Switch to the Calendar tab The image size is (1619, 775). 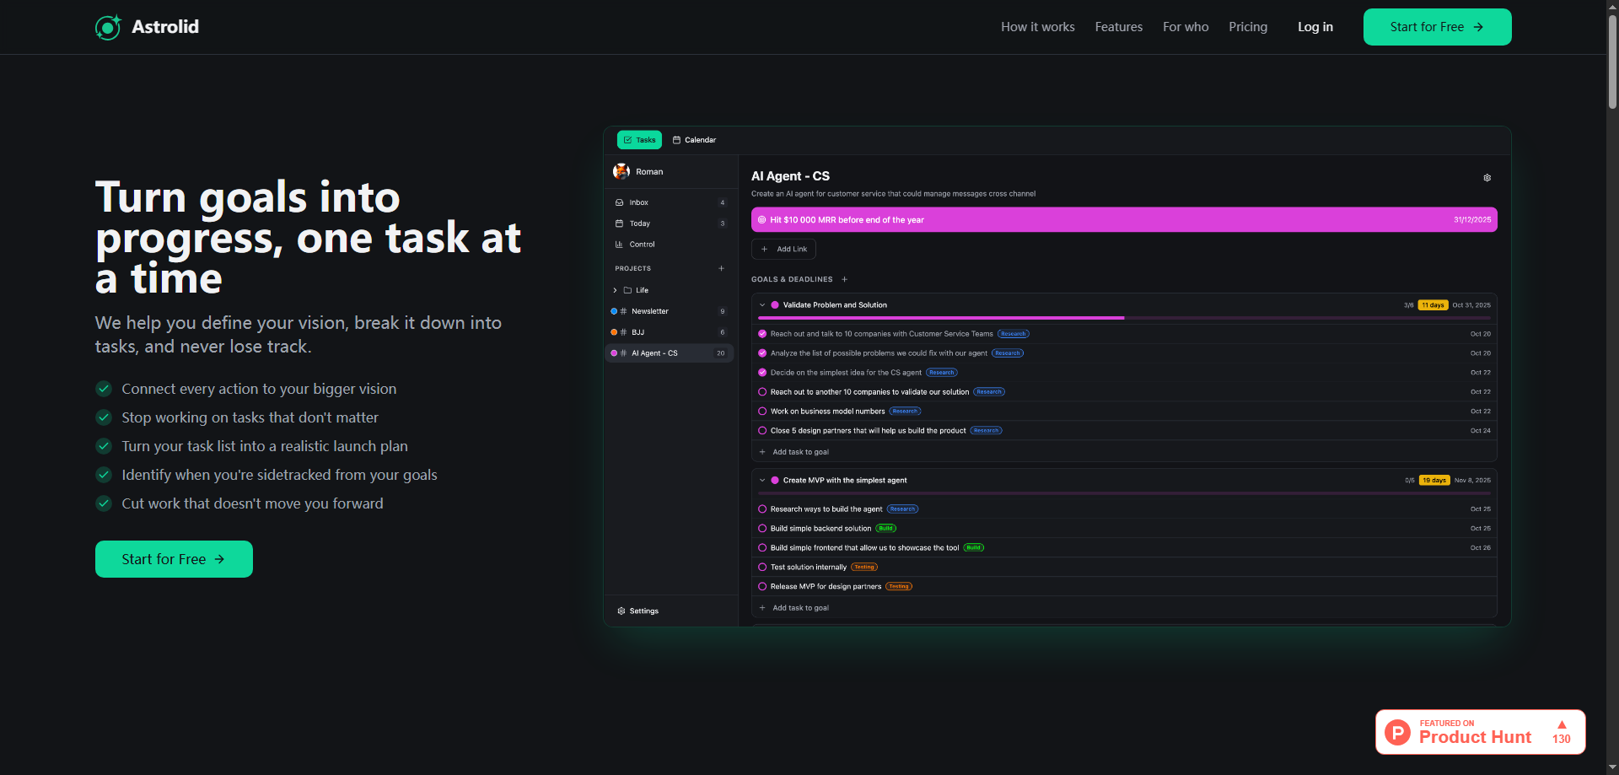tap(694, 139)
